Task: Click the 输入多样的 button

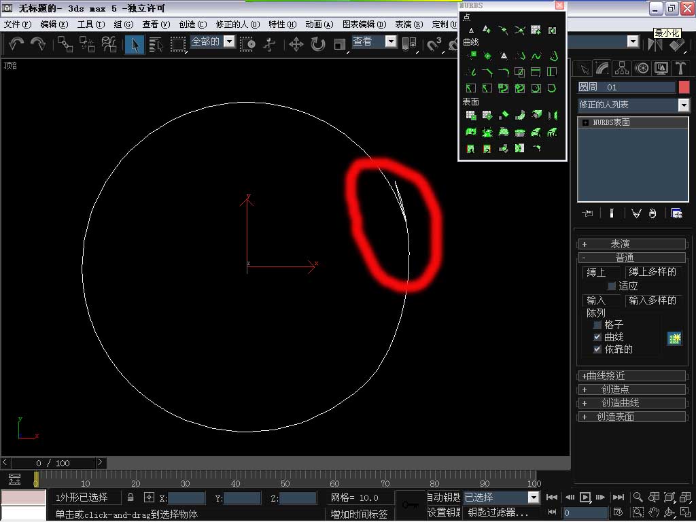Action: point(652,300)
